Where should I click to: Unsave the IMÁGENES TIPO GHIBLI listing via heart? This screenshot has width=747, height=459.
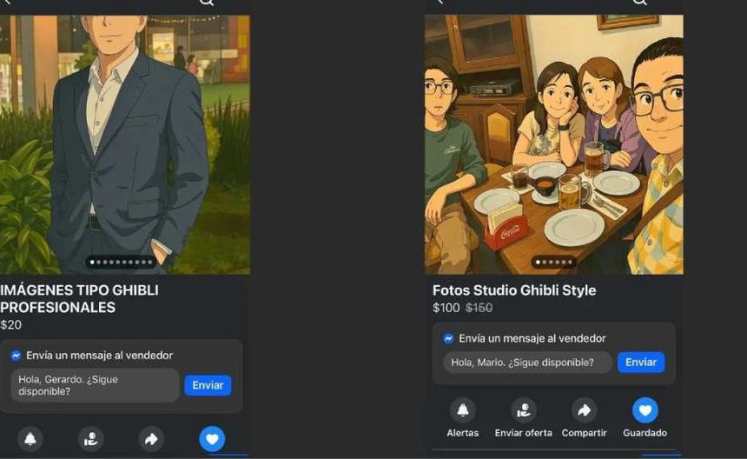click(x=212, y=439)
